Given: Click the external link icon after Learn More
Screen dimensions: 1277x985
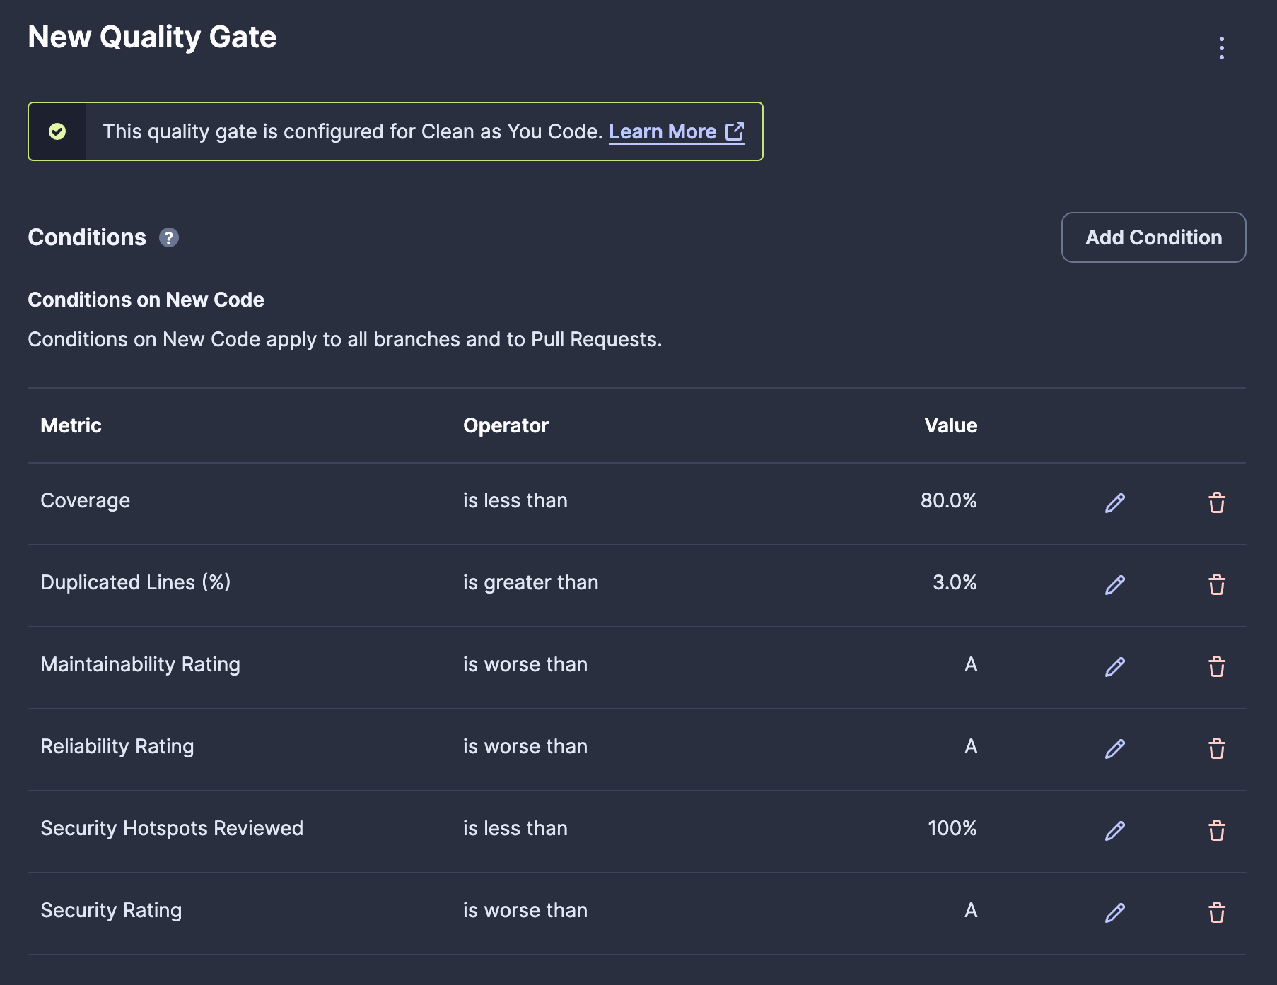Looking at the screenshot, I should click(736, 131).
